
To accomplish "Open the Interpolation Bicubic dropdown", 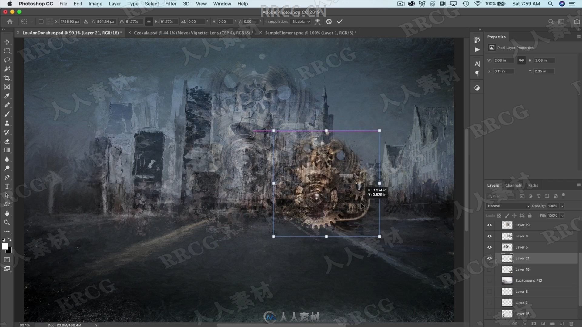I will [x=301, y=21].
